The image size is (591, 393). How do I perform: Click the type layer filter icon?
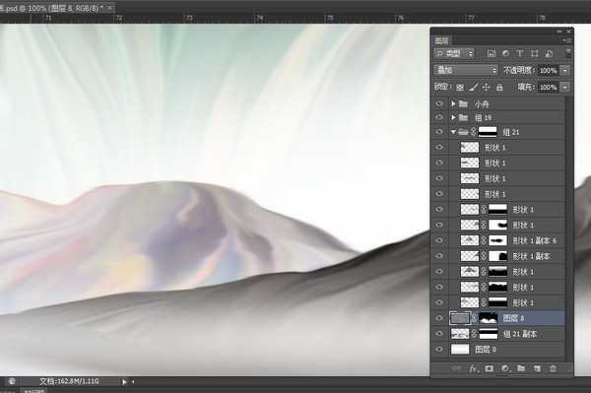click(520, 53)
